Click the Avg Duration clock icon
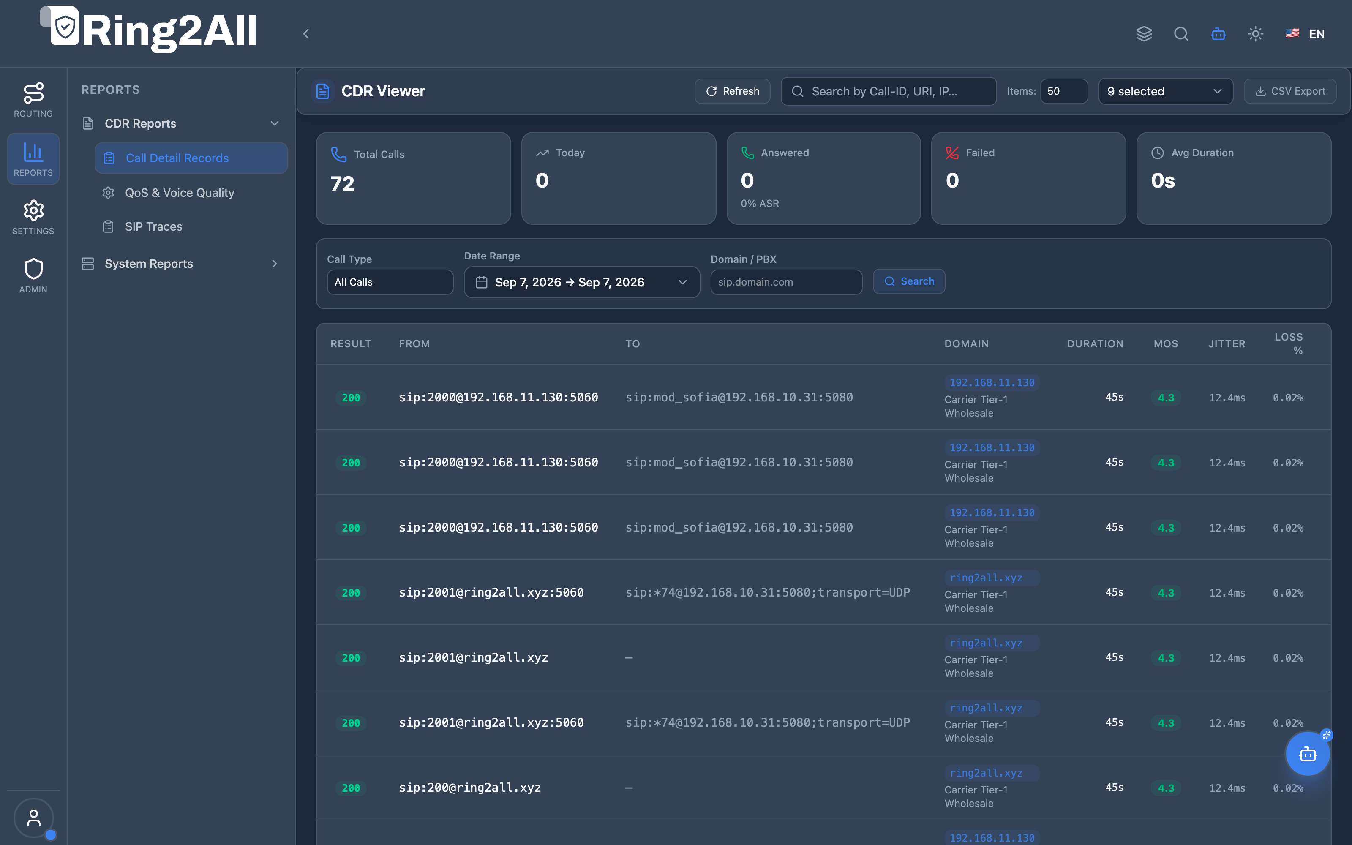This screenshot has width=1352, height=845. click(x=1158, y=153)
